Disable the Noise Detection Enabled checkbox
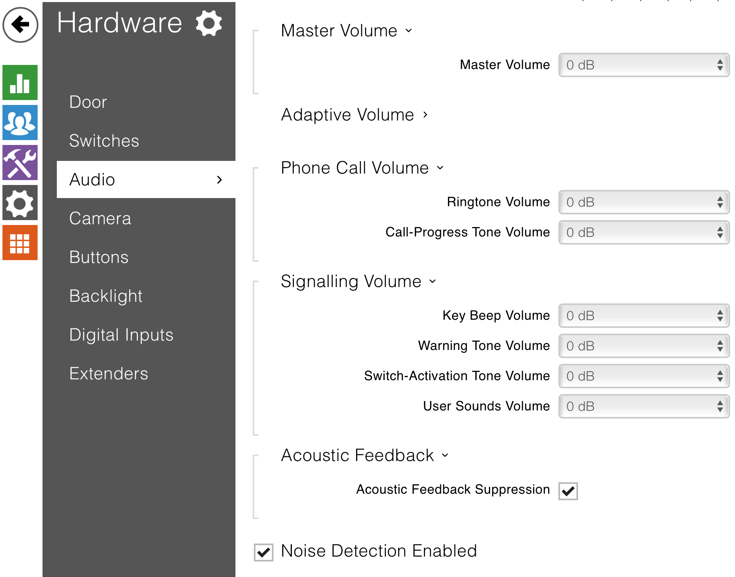The image size is (735, 577). (263, 552)
